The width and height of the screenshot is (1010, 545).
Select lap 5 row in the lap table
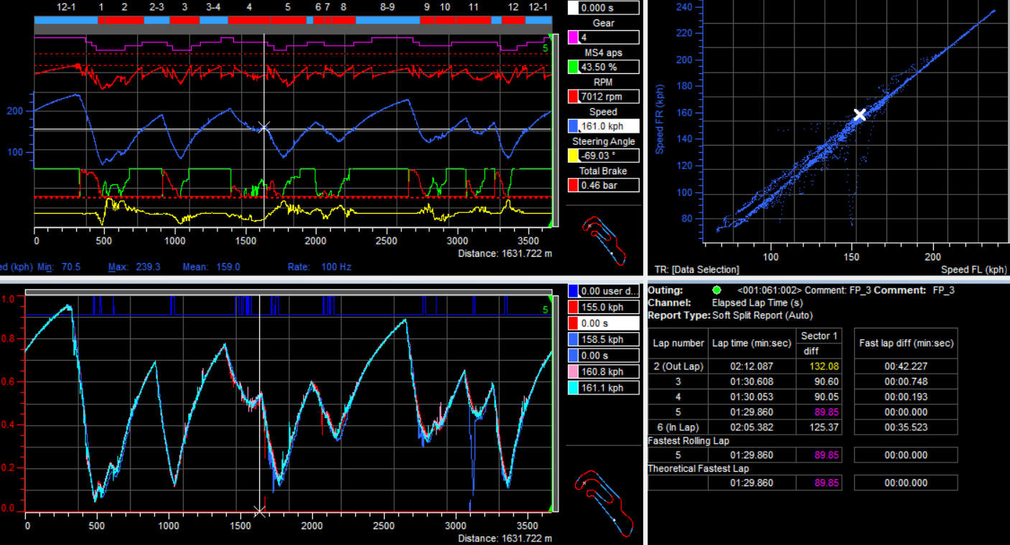(x=678, y=412)
